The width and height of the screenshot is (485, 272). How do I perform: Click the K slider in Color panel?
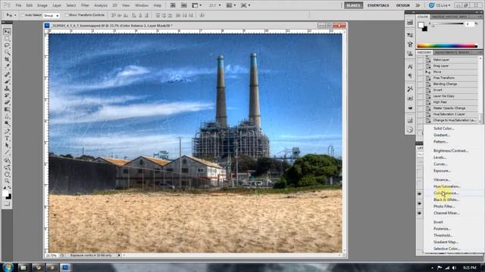pos(448,24)
